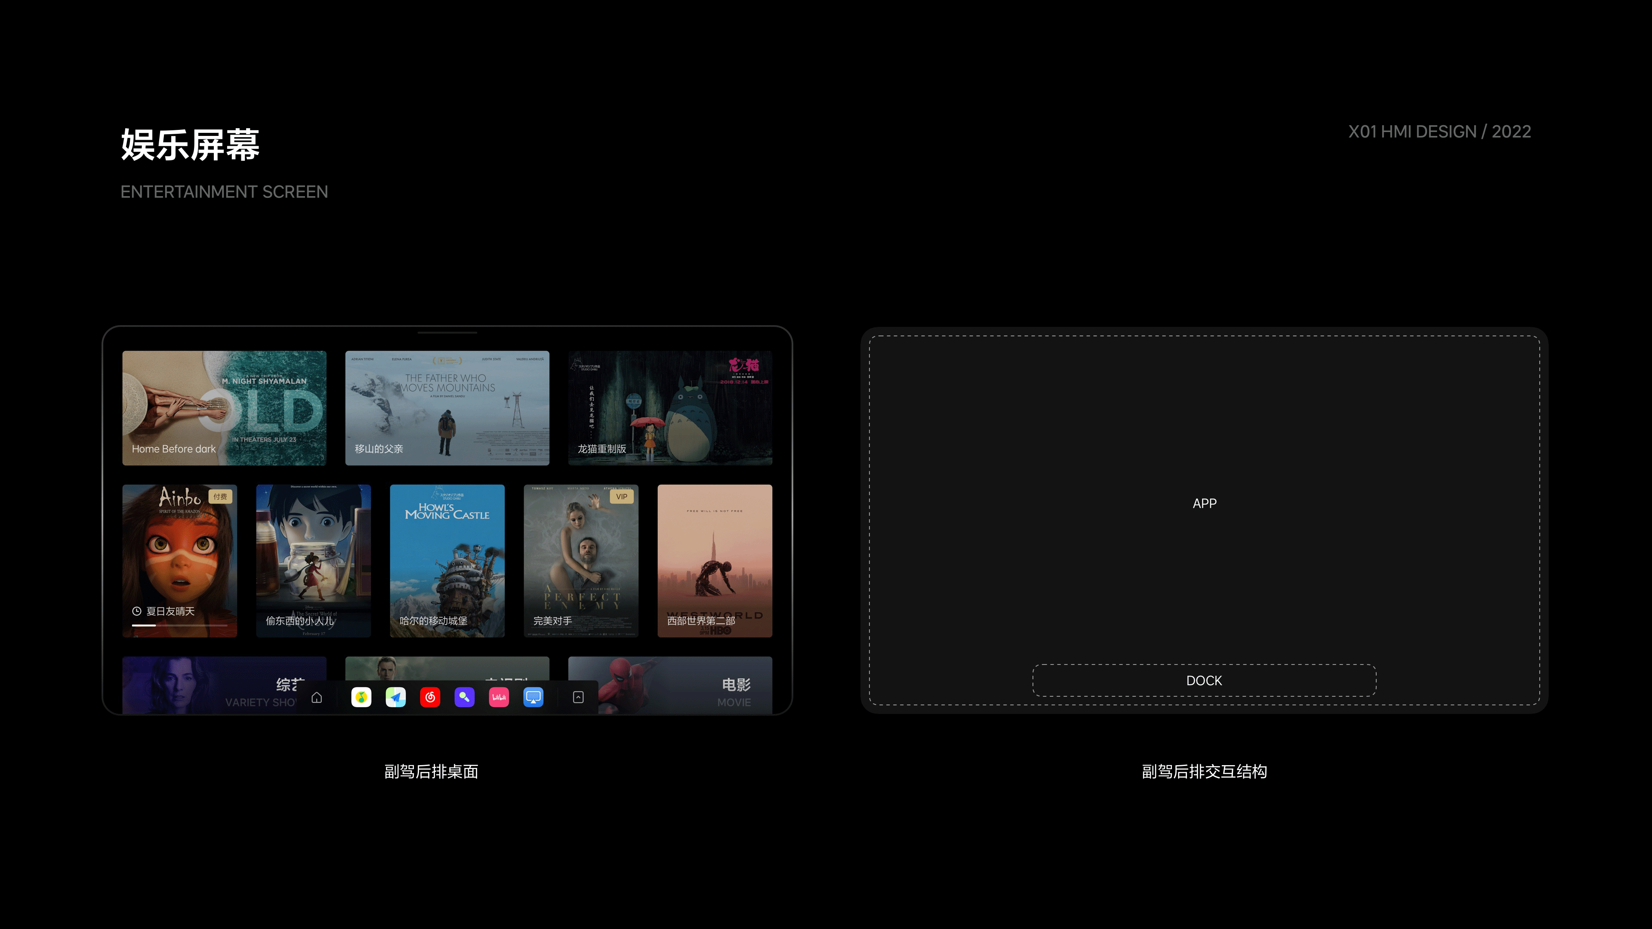Open the Home Before Dark poster card
The image size is (1652, 929).
225,408
